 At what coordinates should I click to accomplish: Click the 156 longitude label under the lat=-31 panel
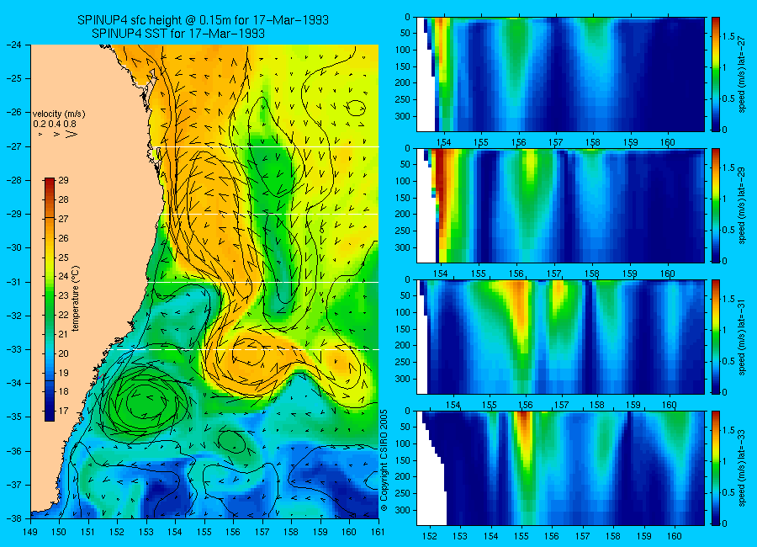[525, 405]
